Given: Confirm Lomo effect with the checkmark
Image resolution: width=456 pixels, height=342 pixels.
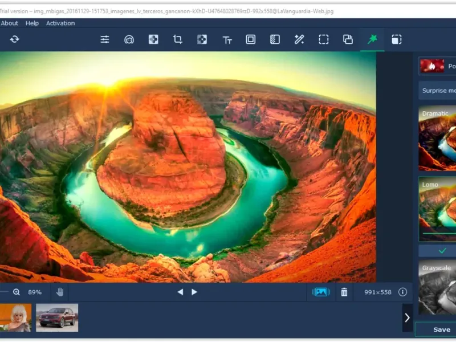Looking at the screenshot, I should [442, 251].
